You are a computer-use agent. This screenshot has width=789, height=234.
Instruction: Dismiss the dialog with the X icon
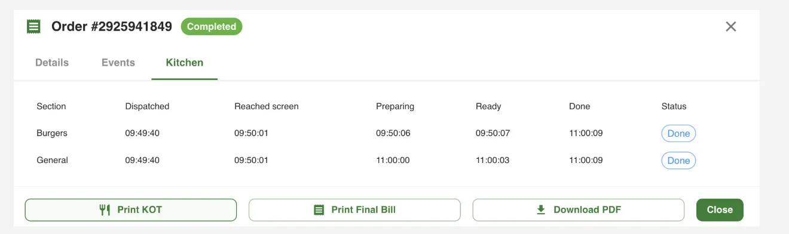click(730, 26)
